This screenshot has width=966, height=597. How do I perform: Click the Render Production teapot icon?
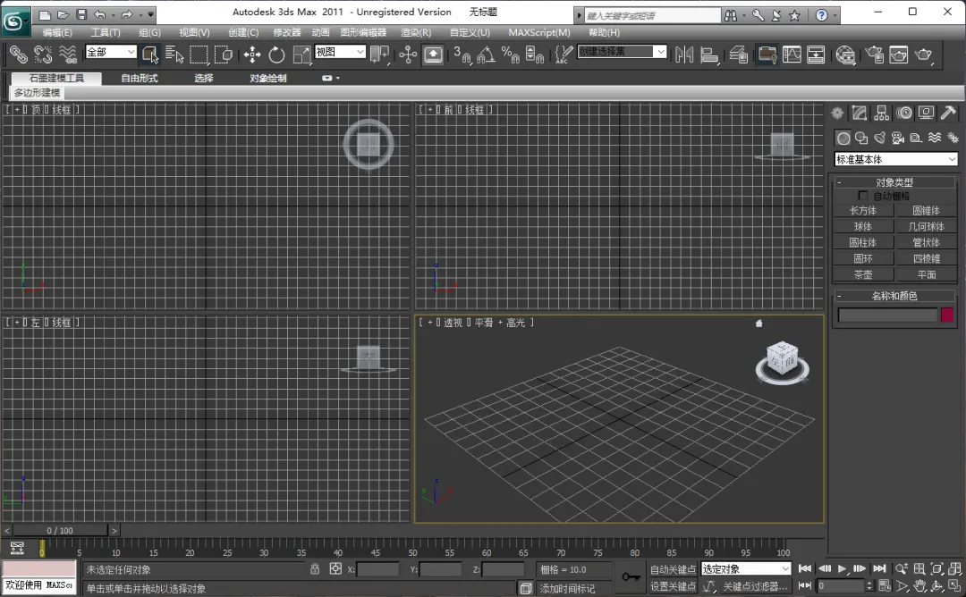point(924,55)
